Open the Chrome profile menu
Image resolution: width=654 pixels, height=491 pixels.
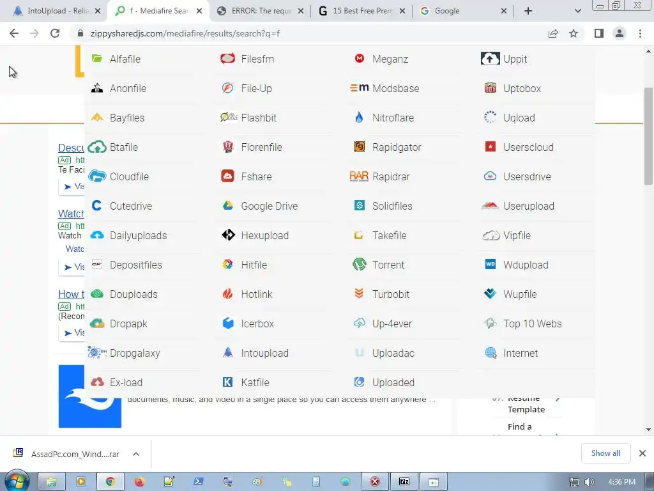tap(620, 33)
